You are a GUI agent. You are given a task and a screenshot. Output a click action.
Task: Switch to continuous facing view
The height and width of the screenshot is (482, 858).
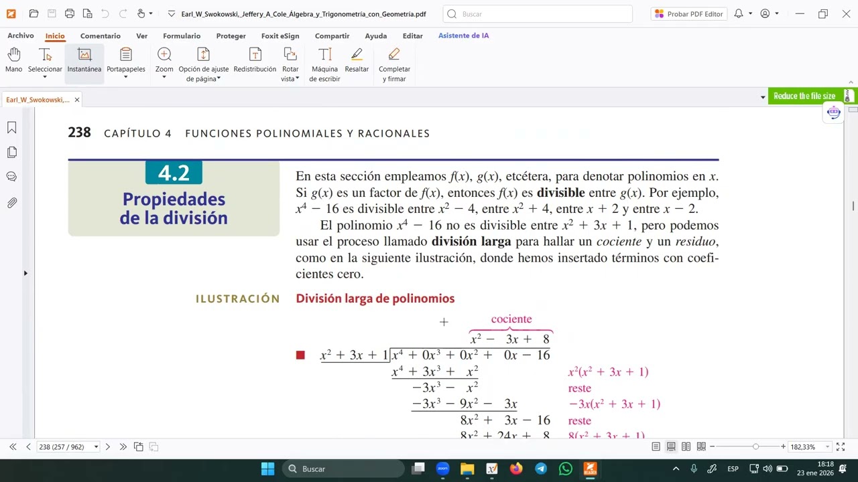701,447
